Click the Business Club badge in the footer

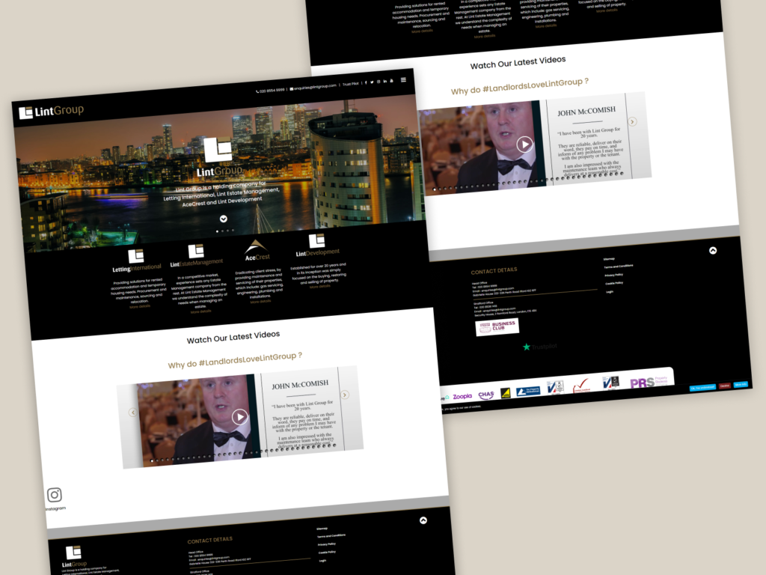pos(497,327)
